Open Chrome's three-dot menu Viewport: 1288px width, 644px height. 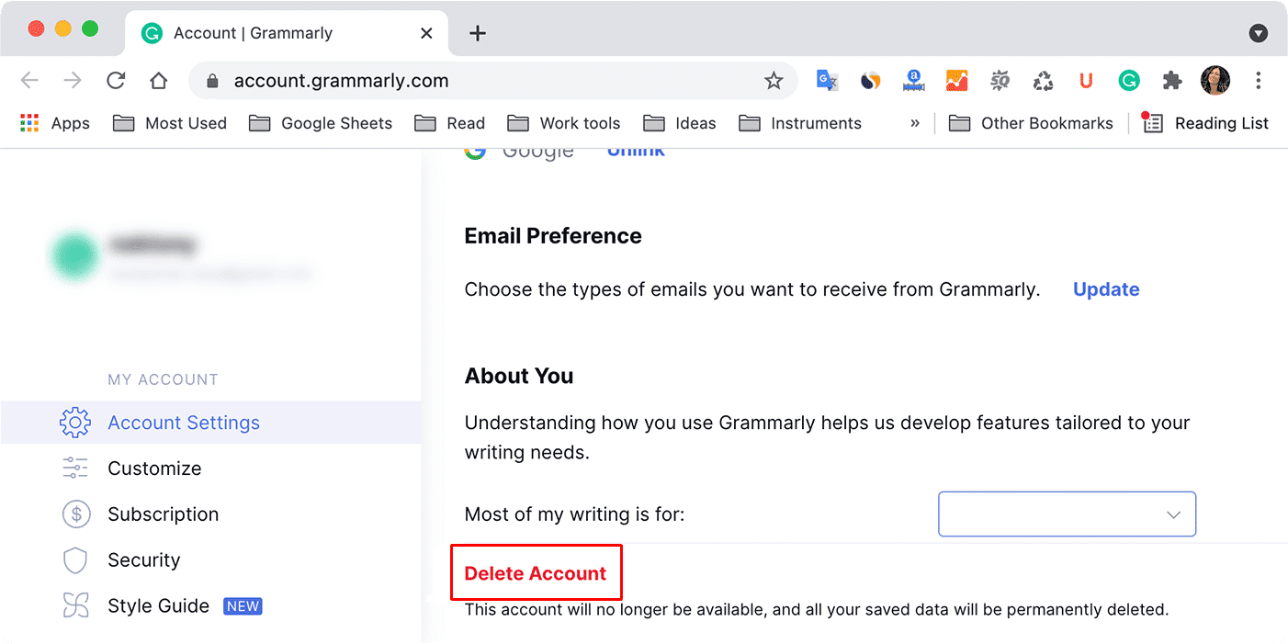(1259, 81)
